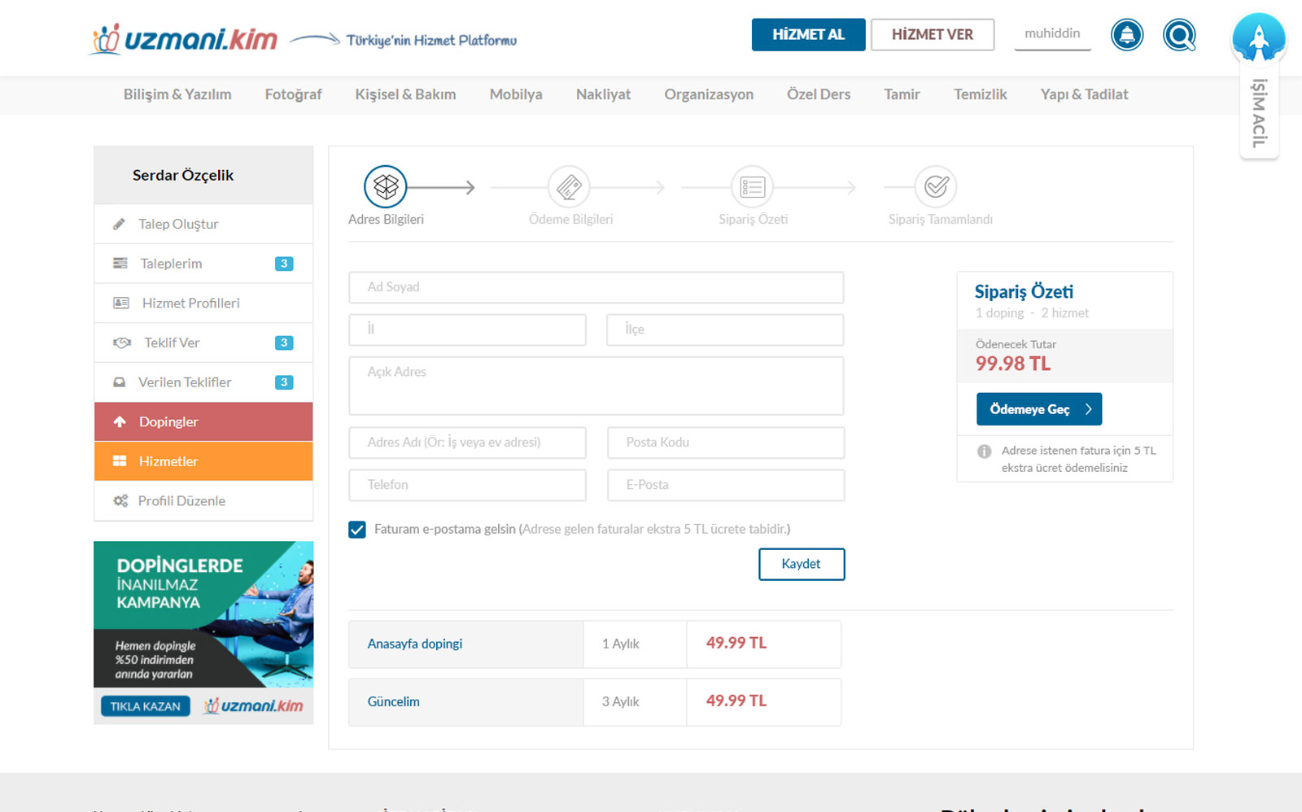
Task: Click the Sipariş Tamamlandı checkmark icon
Action: coord(936,187)
